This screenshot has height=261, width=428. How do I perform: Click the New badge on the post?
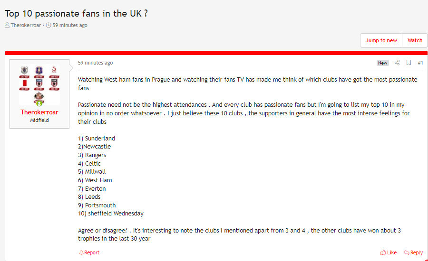click(x=383, y=63)
